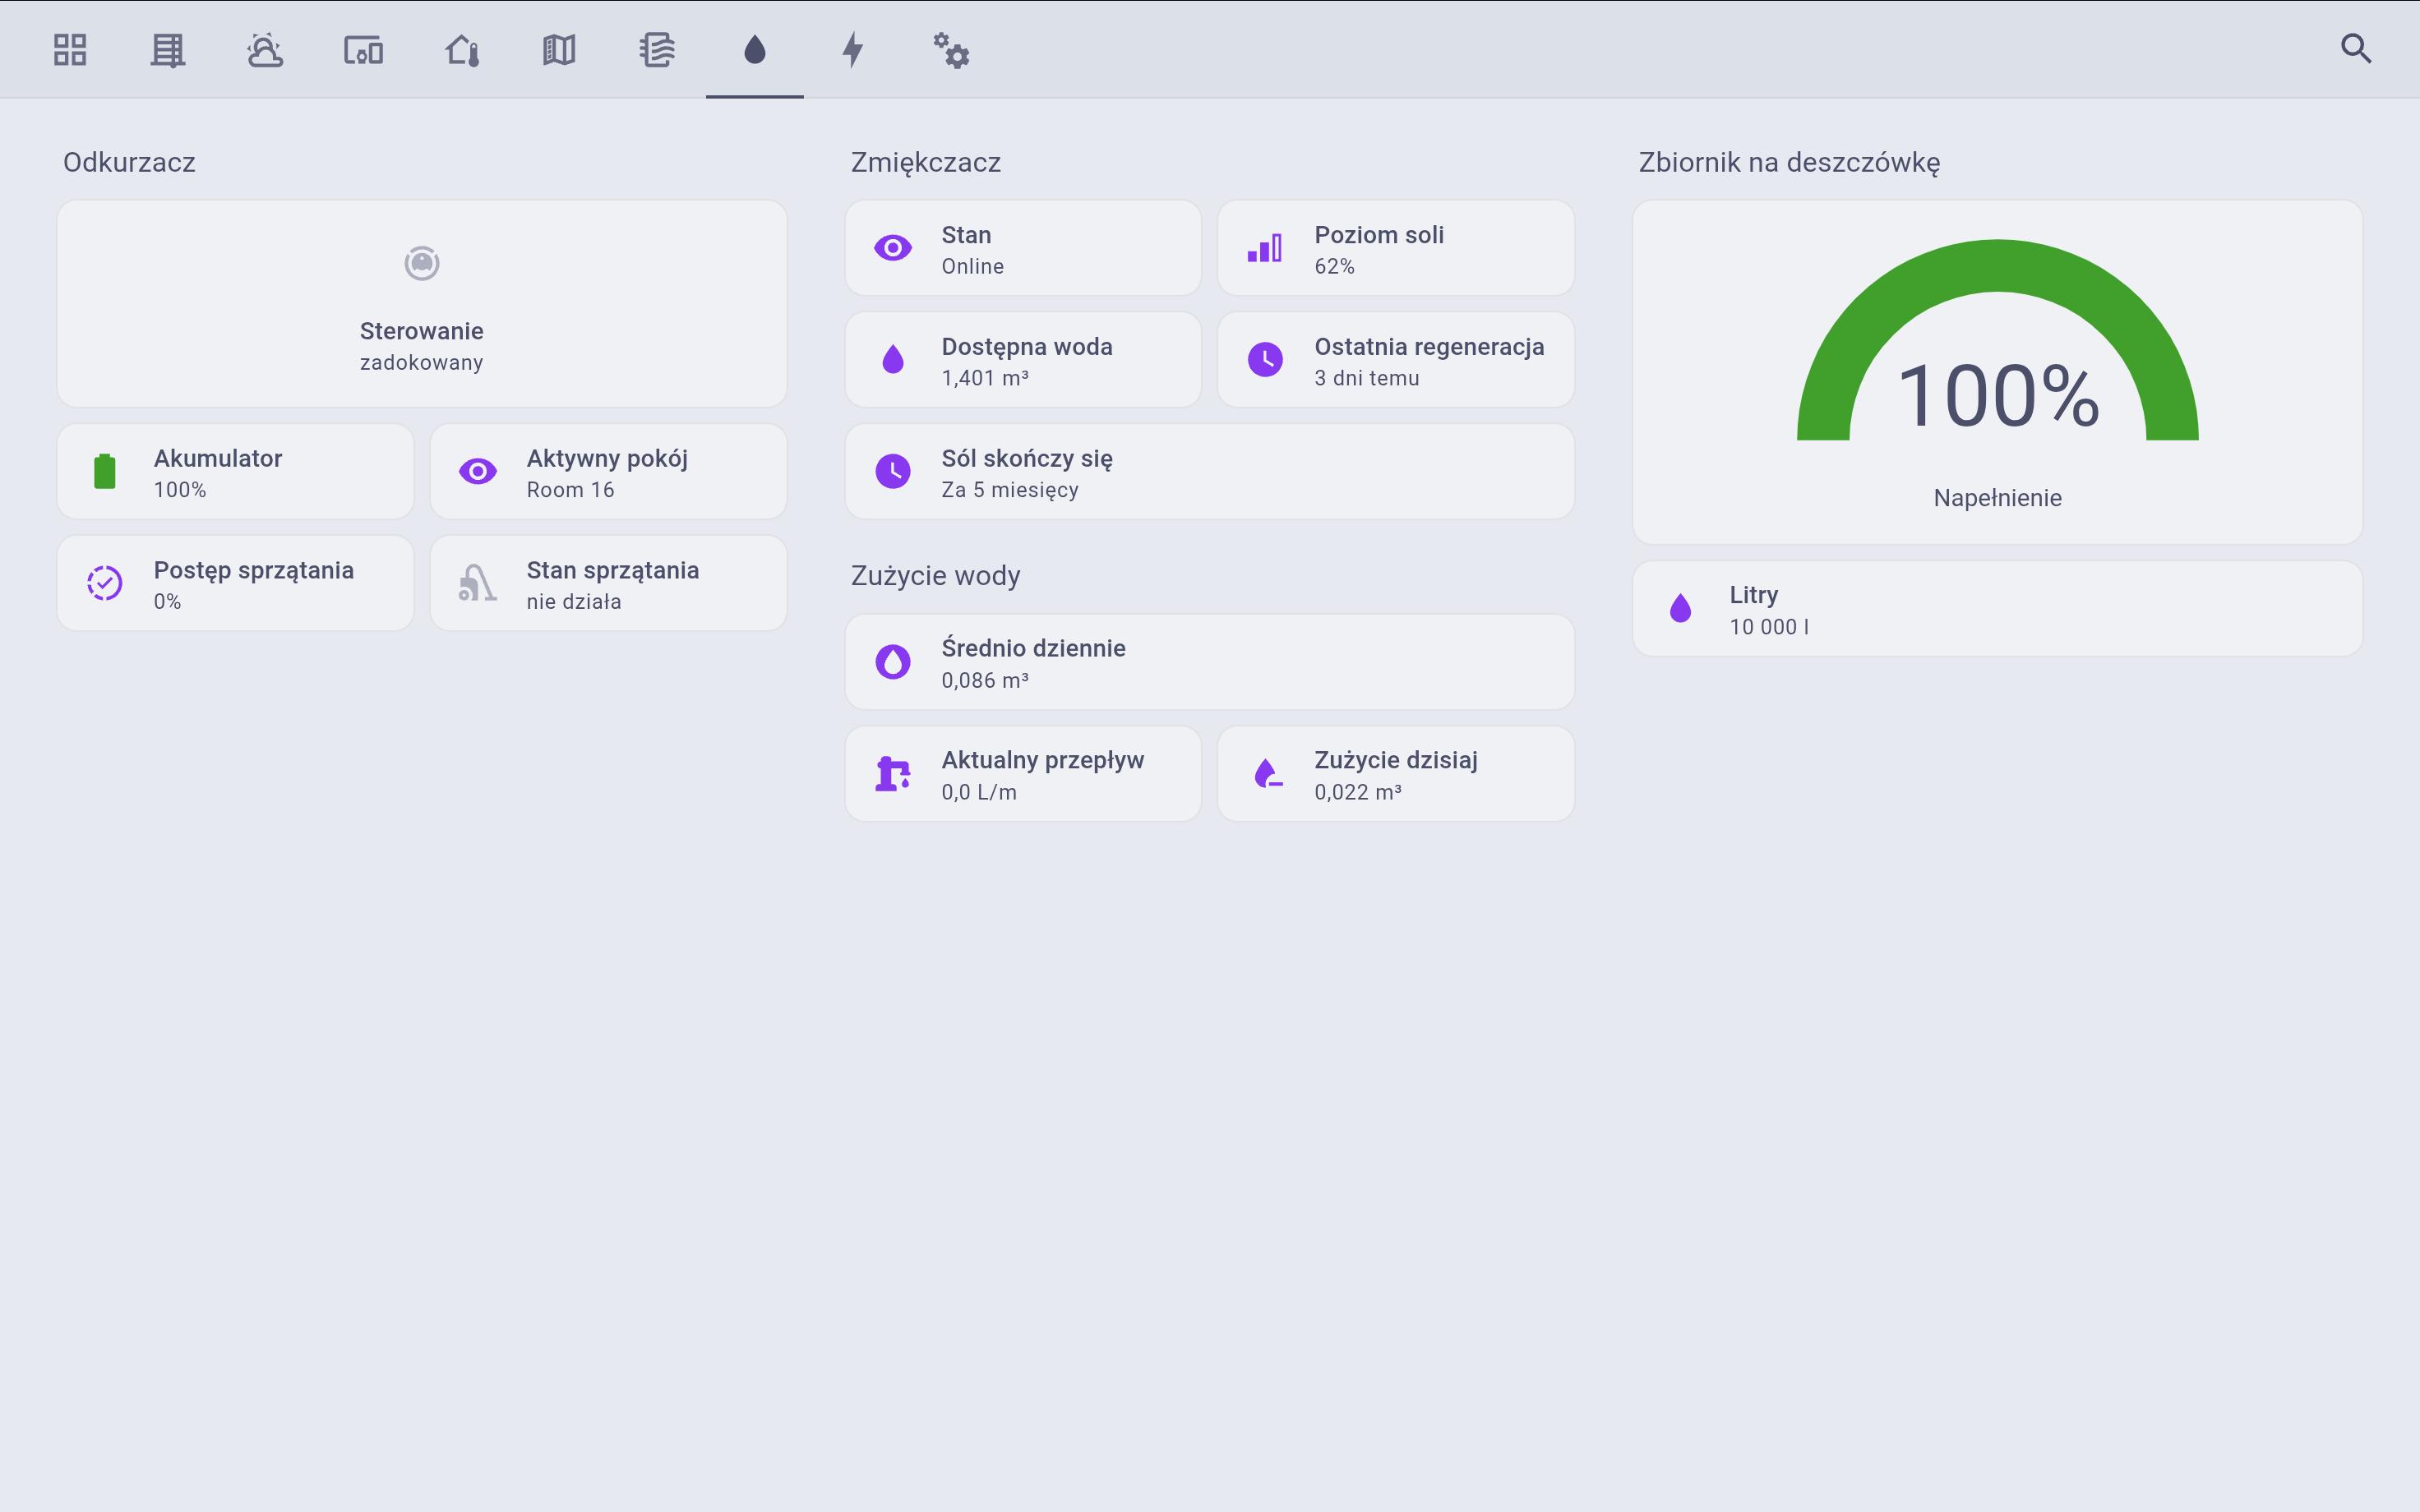Open the Litry 10 000 l tile

[x=1998, y=608]
